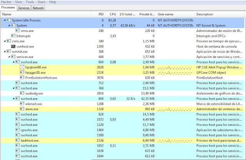Click the System Idle Process icon
This screenshot has height=160, width=246.
[9, 20]
